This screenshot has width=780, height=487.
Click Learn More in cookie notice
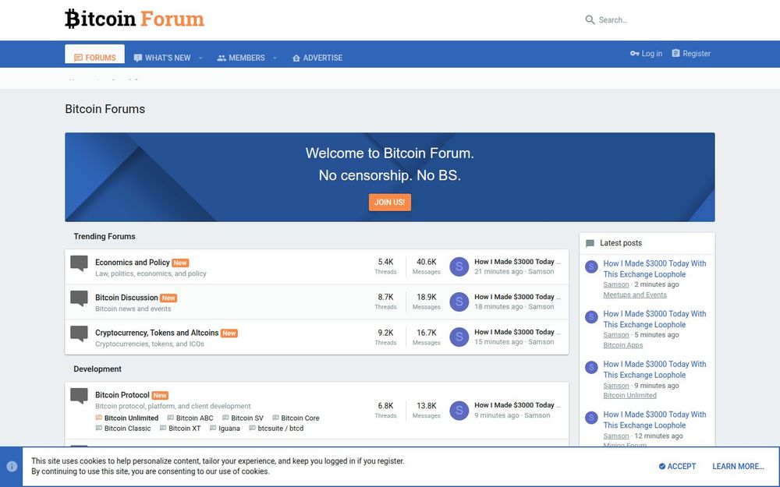click(x=738, y=466)
